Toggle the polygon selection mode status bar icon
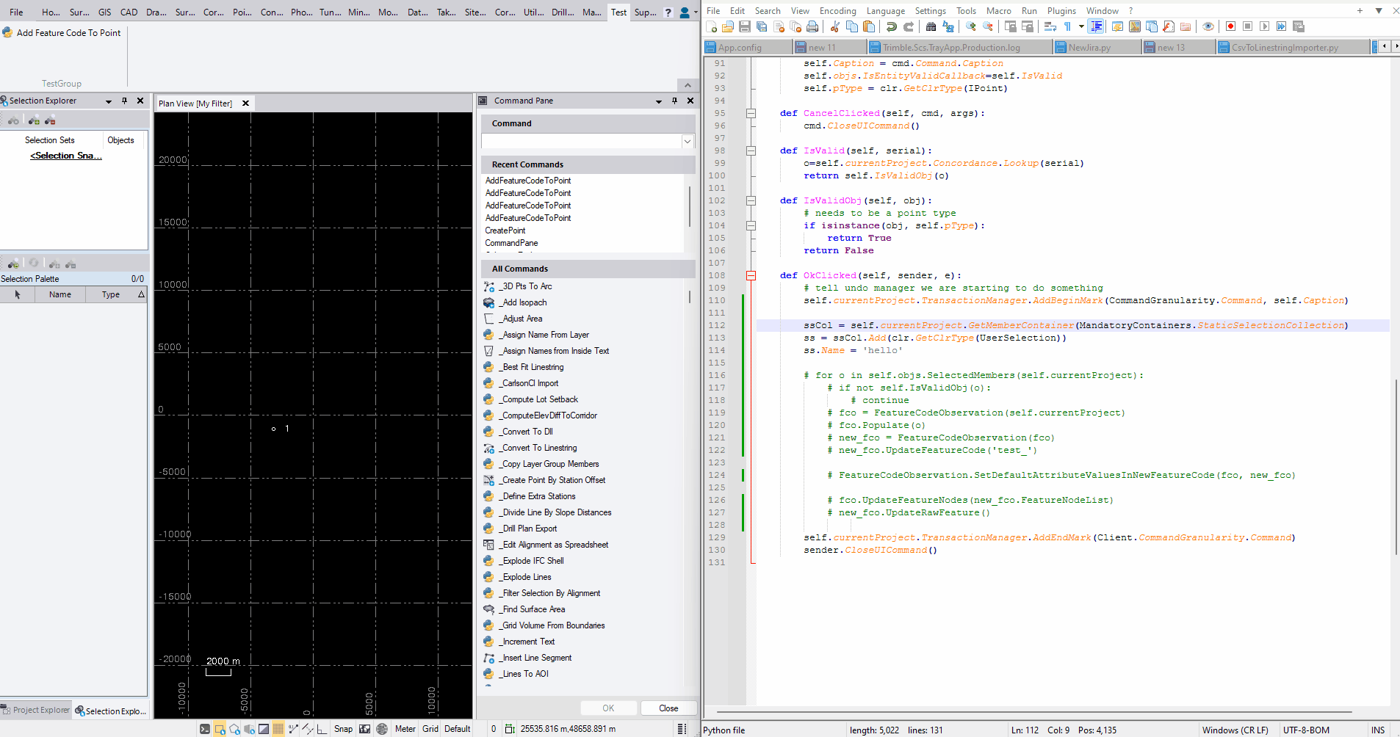 pyautogui.click(x=234, y=729)
